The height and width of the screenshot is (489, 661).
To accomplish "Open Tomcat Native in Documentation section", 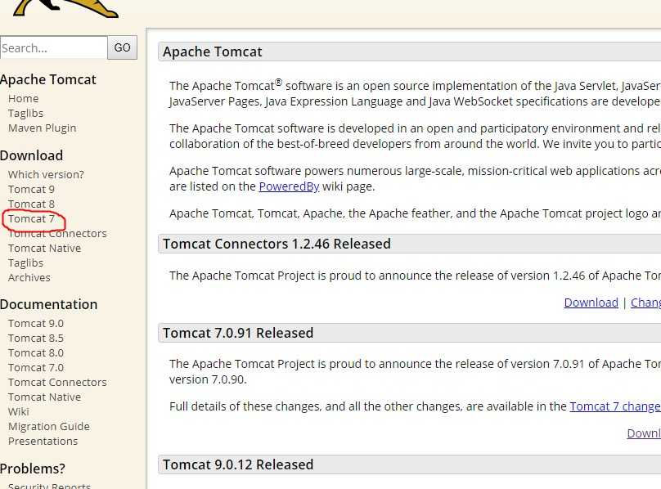I will tap(44, 397).
